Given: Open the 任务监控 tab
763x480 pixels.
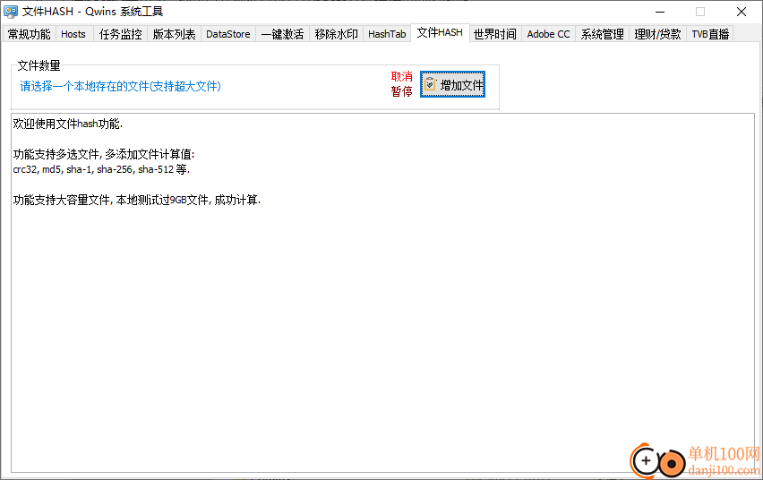Looking at the screenshot, I should tap(120, 34).
